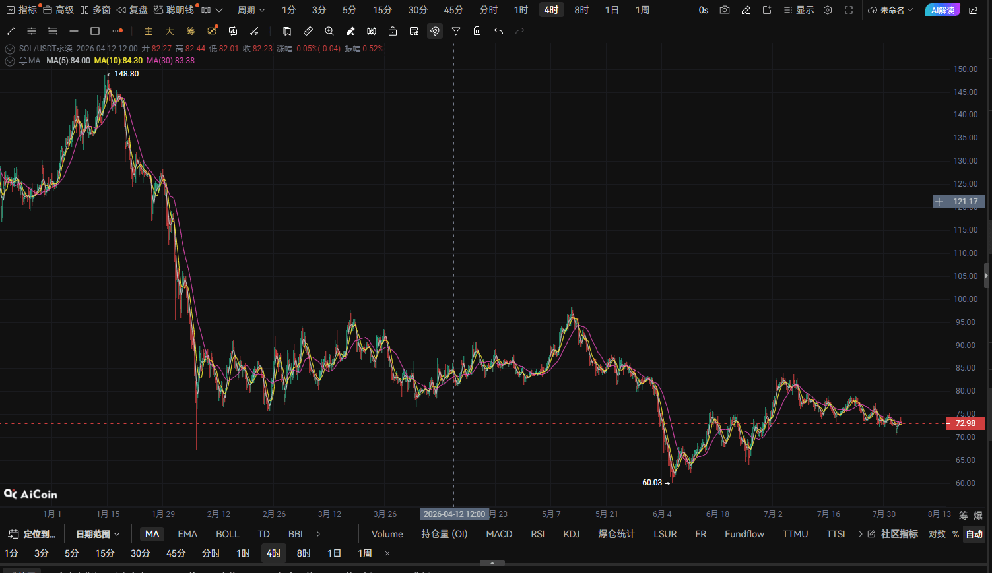Click the MA(30):83.38 legend value

pyautogui.click(x=170, y=61)
